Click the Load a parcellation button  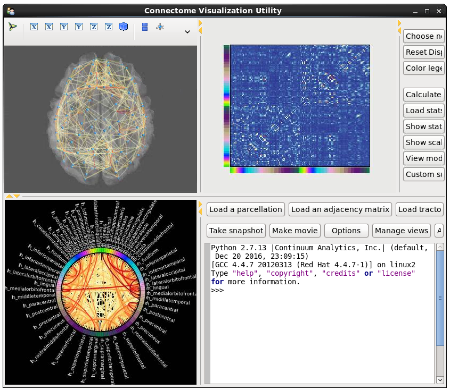pos(246,209)
